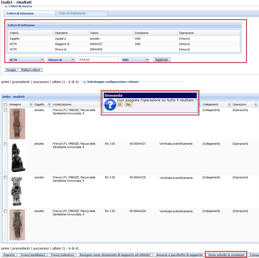The image size is (259, 258).
Task: Select checkbox for amulet 09 00044331
Action: [5, 144]
